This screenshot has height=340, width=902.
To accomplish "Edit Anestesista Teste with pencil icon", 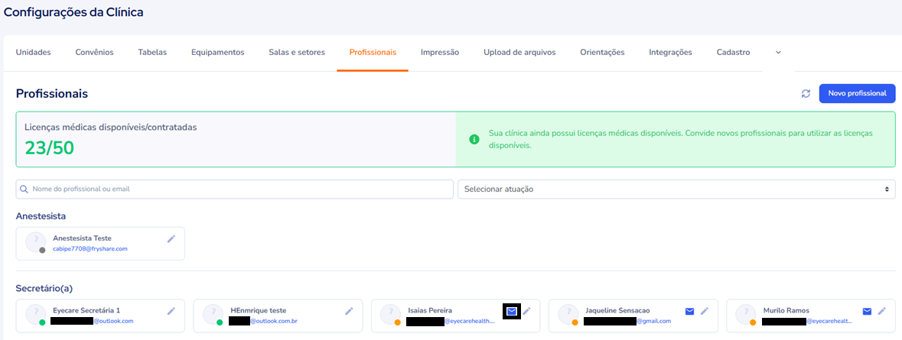I will pos(171,238).
